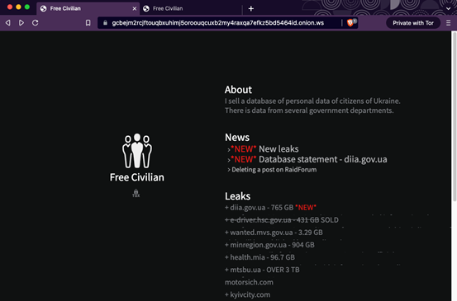Screen dimensions: 457x301
Task: Go back with the browser back arrow
Action: [x=8, y=23]
